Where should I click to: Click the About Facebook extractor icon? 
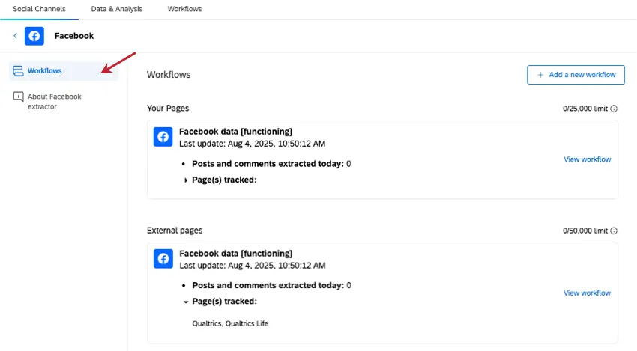coord(18,97)
